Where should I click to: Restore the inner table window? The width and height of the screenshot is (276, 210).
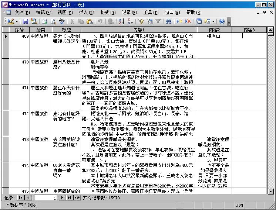pos(264,13)
